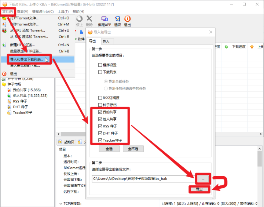
Task: Uncheck the RSS 种子 checkbox
Action: 100,126
